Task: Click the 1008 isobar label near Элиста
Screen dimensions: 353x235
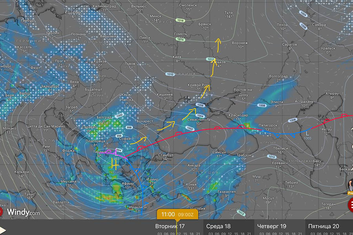Action: point(262,106)
